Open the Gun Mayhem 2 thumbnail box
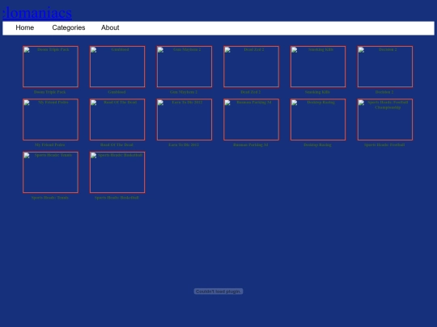This screenshot has height=327, width=437. click(x=185, y=67)
